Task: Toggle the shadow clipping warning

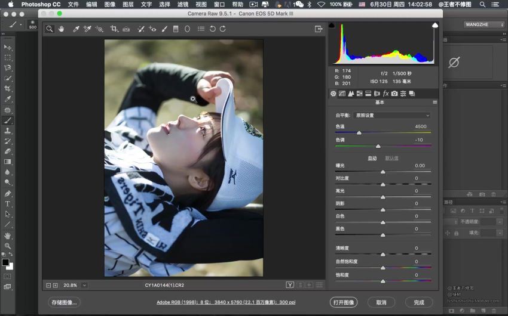Action: [x=332, y=26]
